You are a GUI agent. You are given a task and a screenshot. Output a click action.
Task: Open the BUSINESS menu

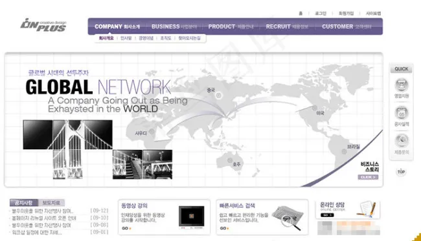pyautogui.click(x=174, y=26)
